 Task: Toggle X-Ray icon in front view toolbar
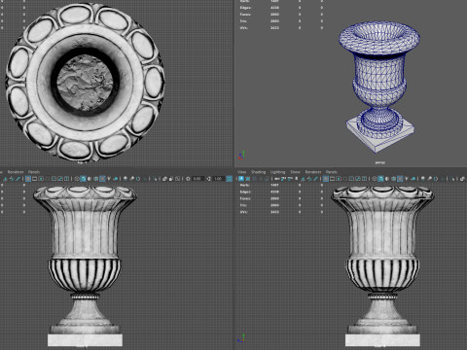pos(164,179)
